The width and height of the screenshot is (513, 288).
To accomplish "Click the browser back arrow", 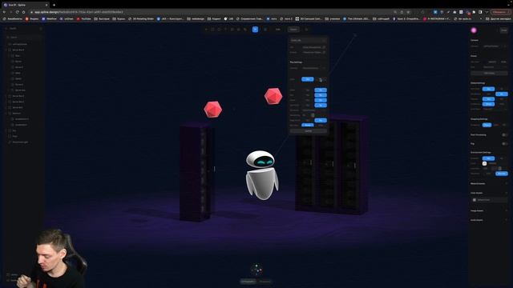I will (4, 12).
